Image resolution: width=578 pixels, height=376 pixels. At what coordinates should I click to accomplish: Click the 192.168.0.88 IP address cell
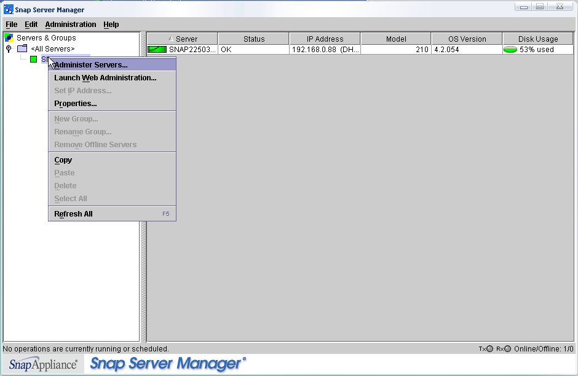pyautogui.click(x=325, y=50)
